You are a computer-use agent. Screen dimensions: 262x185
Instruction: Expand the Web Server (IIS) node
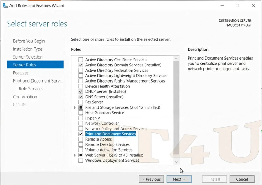click(x=75, y=155)
